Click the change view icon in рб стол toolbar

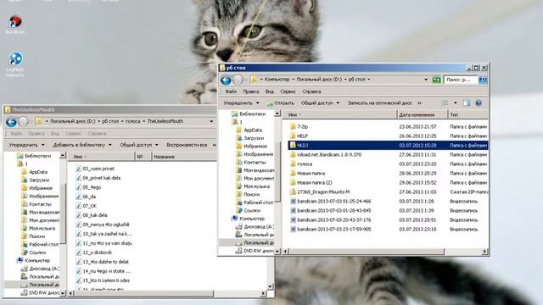pyautogui.click(x=445, y=103)
